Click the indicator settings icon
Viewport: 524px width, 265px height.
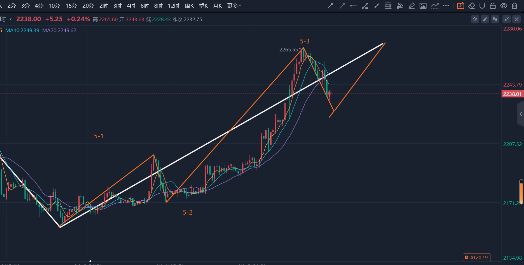[475, 19]
